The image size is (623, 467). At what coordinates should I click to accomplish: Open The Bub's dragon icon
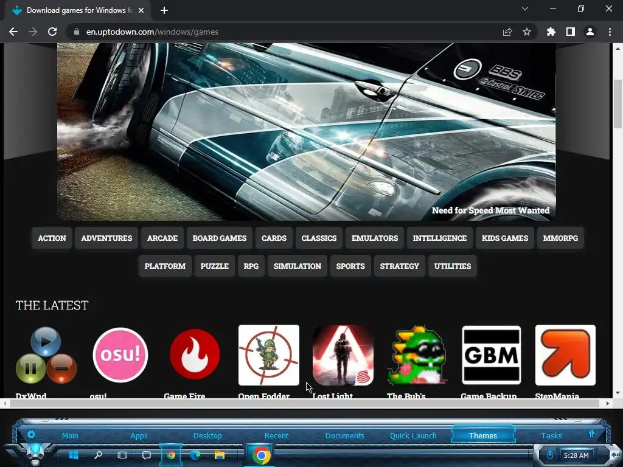click(417, 355)
